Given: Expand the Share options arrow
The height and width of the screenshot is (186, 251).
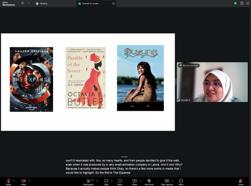Looking at the screenshot, I should pos(140,180).
